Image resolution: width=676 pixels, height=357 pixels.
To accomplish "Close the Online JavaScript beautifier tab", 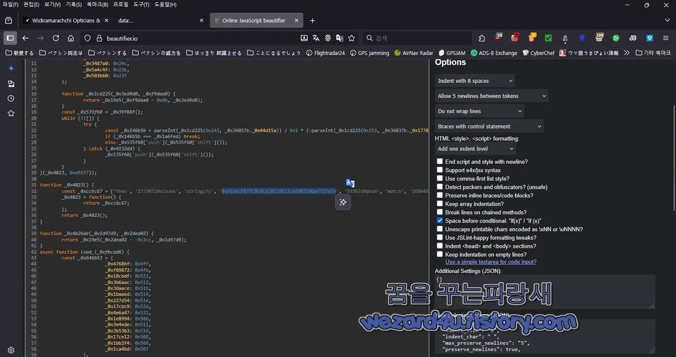I will coord(295,20).
